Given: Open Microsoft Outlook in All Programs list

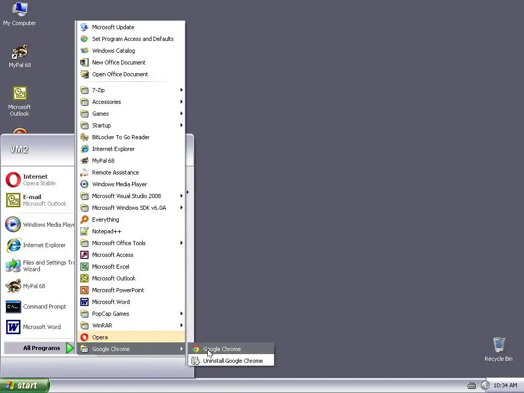Looking at the screenshot, I should click(131, 278).
